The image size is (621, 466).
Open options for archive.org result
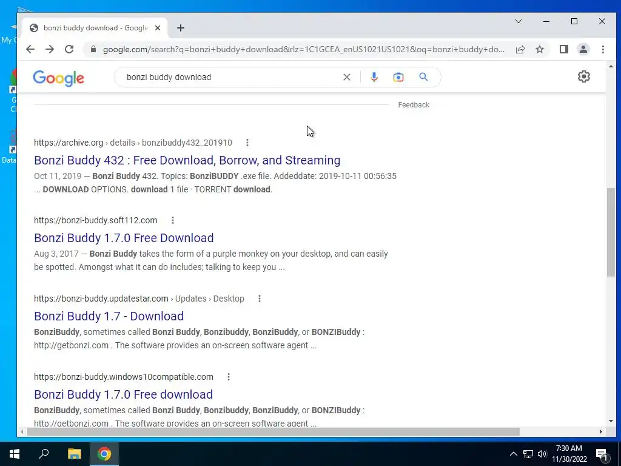pyautogui.click(x=247, y=143)
